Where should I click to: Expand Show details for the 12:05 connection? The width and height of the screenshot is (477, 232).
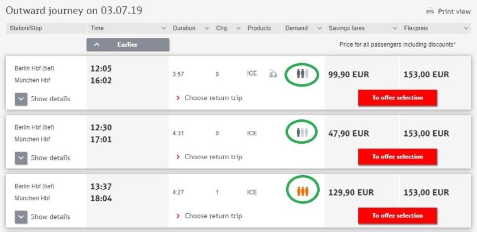tap(21, 99)
